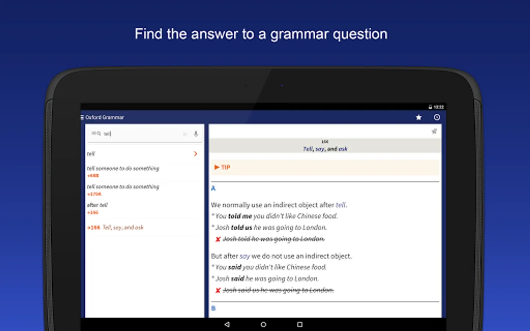Tap the blue 'say' link in the article

(245, 256)
